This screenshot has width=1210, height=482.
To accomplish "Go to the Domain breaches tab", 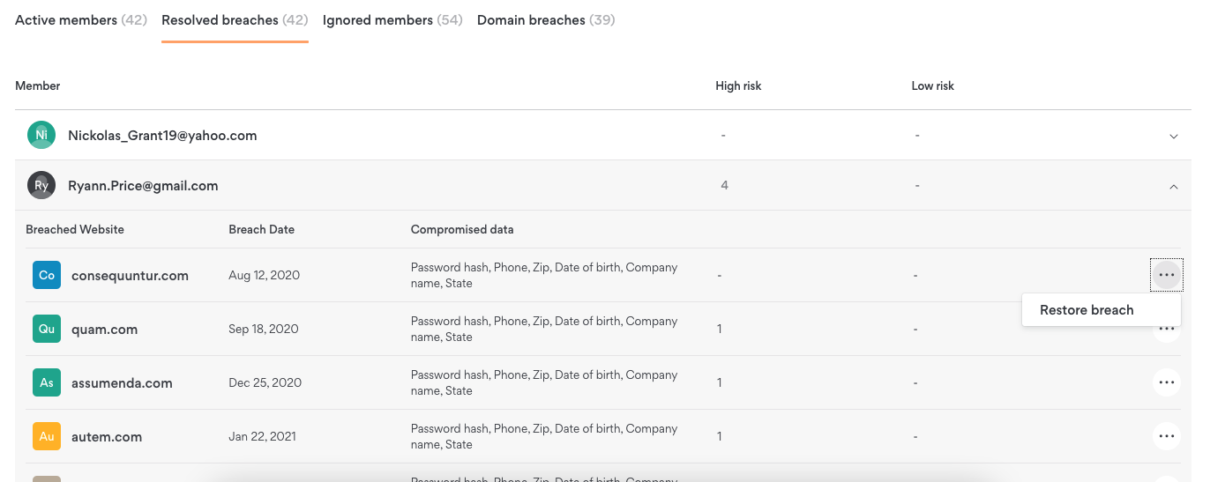I will click(x=546, y=20).
